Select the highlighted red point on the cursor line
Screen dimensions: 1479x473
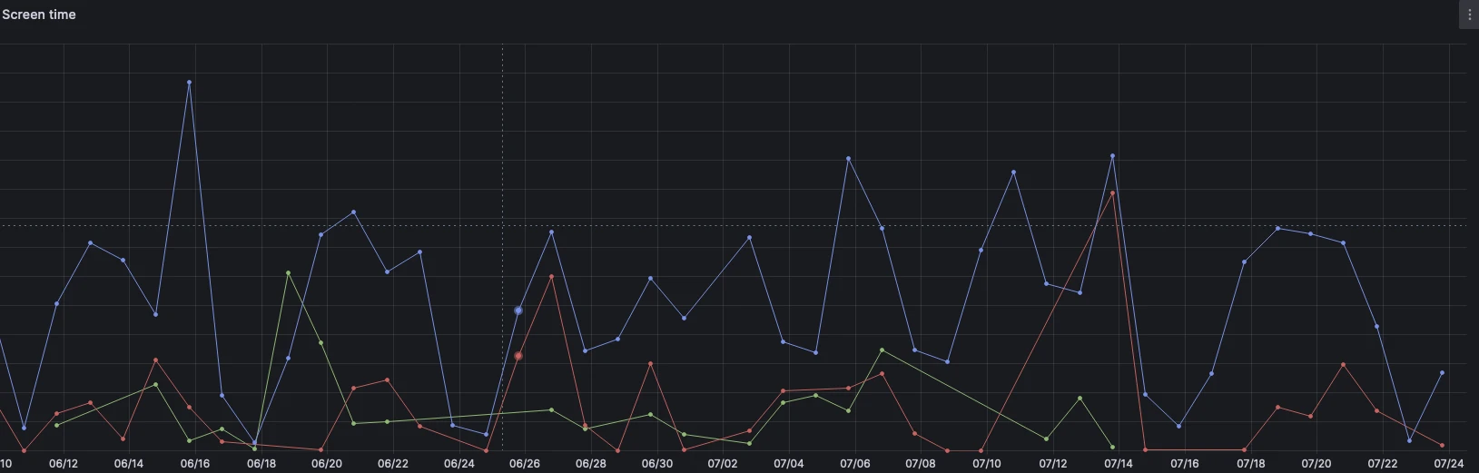pos(518,356)
